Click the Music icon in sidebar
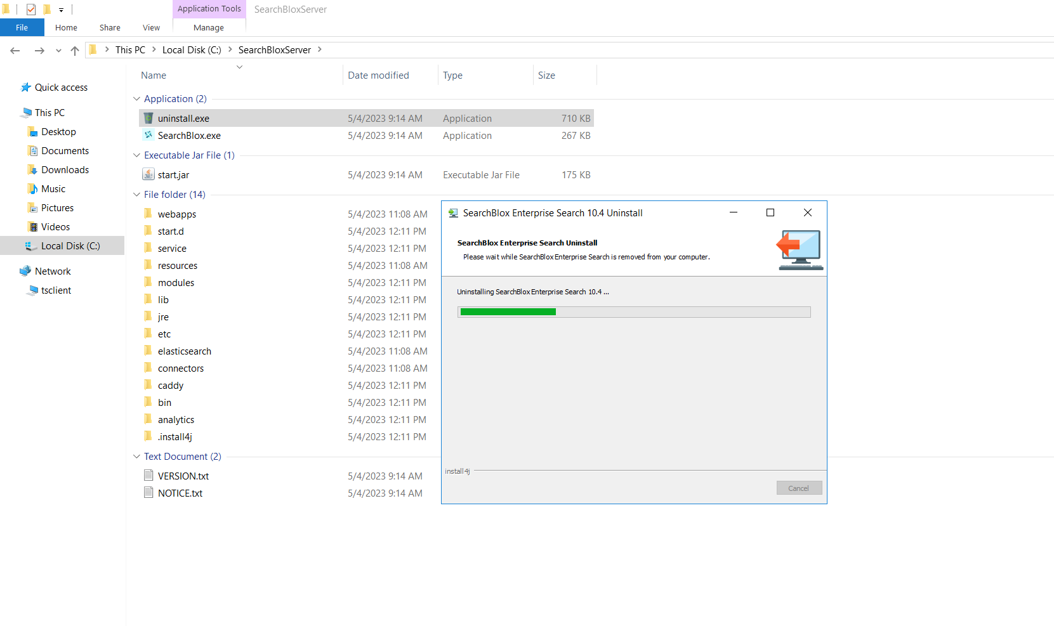Viewport: 1054px width, 626px height. (x=33, y=188)
